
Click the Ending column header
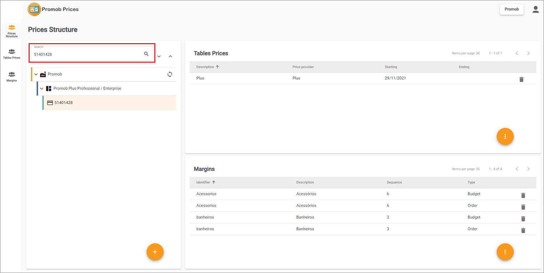[x=464, y=67]
